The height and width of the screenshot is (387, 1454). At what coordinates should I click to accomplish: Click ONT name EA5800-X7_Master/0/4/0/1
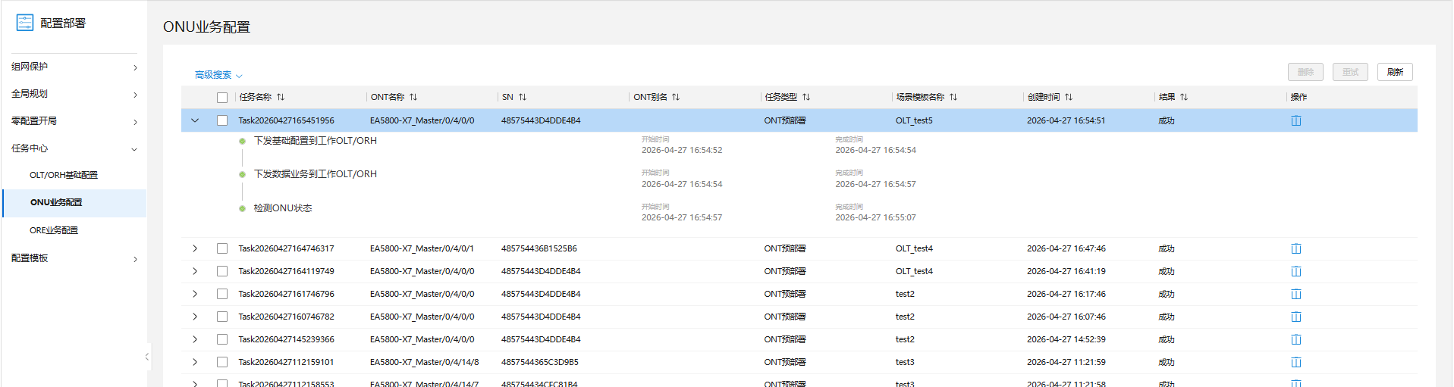(422, 248)
